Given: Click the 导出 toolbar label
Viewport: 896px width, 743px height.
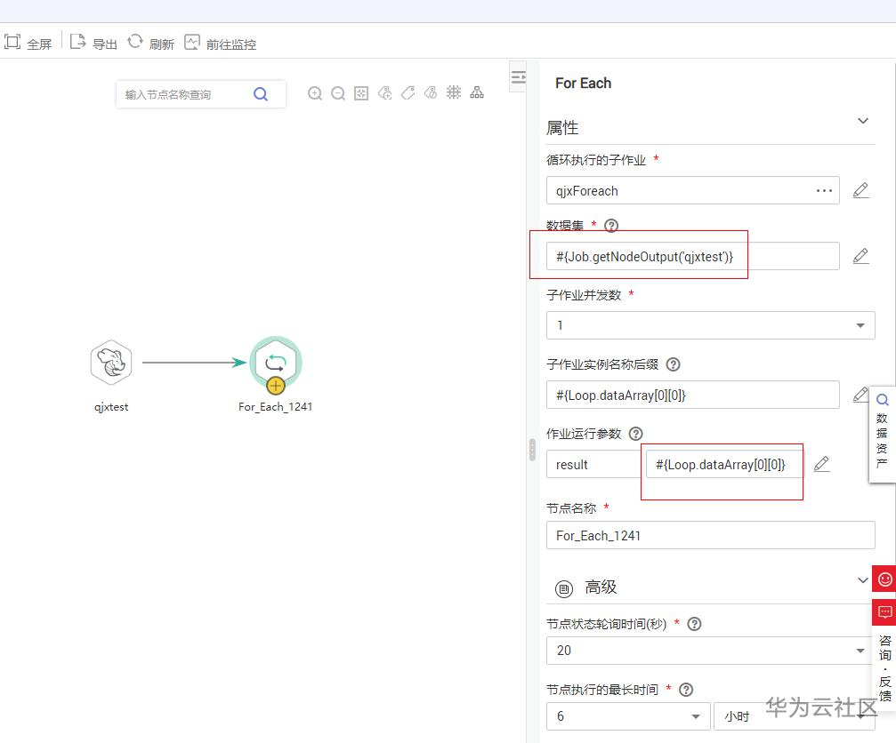Looking at the screenshot, I should click(x=105, y=44).
